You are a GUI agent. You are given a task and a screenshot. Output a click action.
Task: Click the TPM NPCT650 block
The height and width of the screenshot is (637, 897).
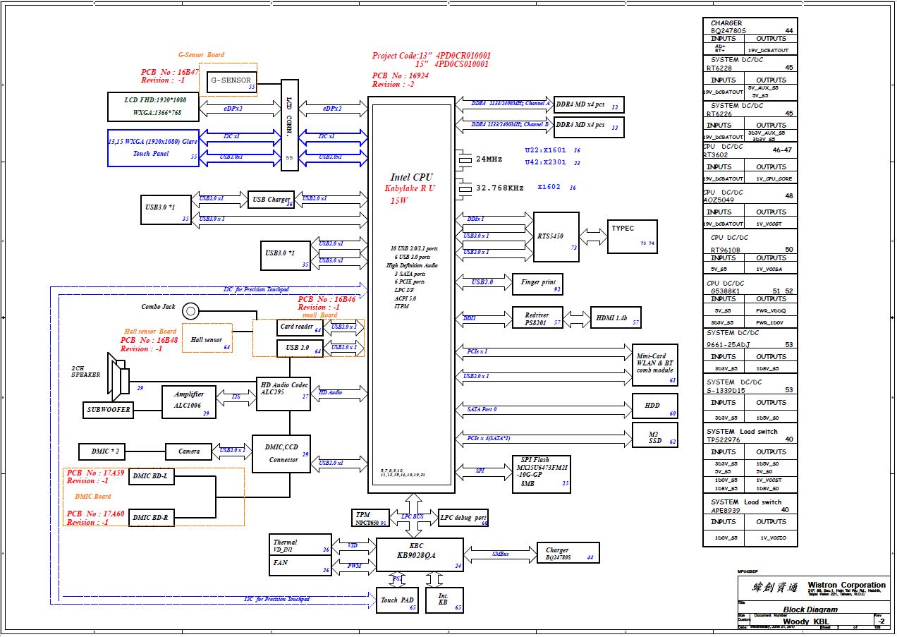point(371,518)
